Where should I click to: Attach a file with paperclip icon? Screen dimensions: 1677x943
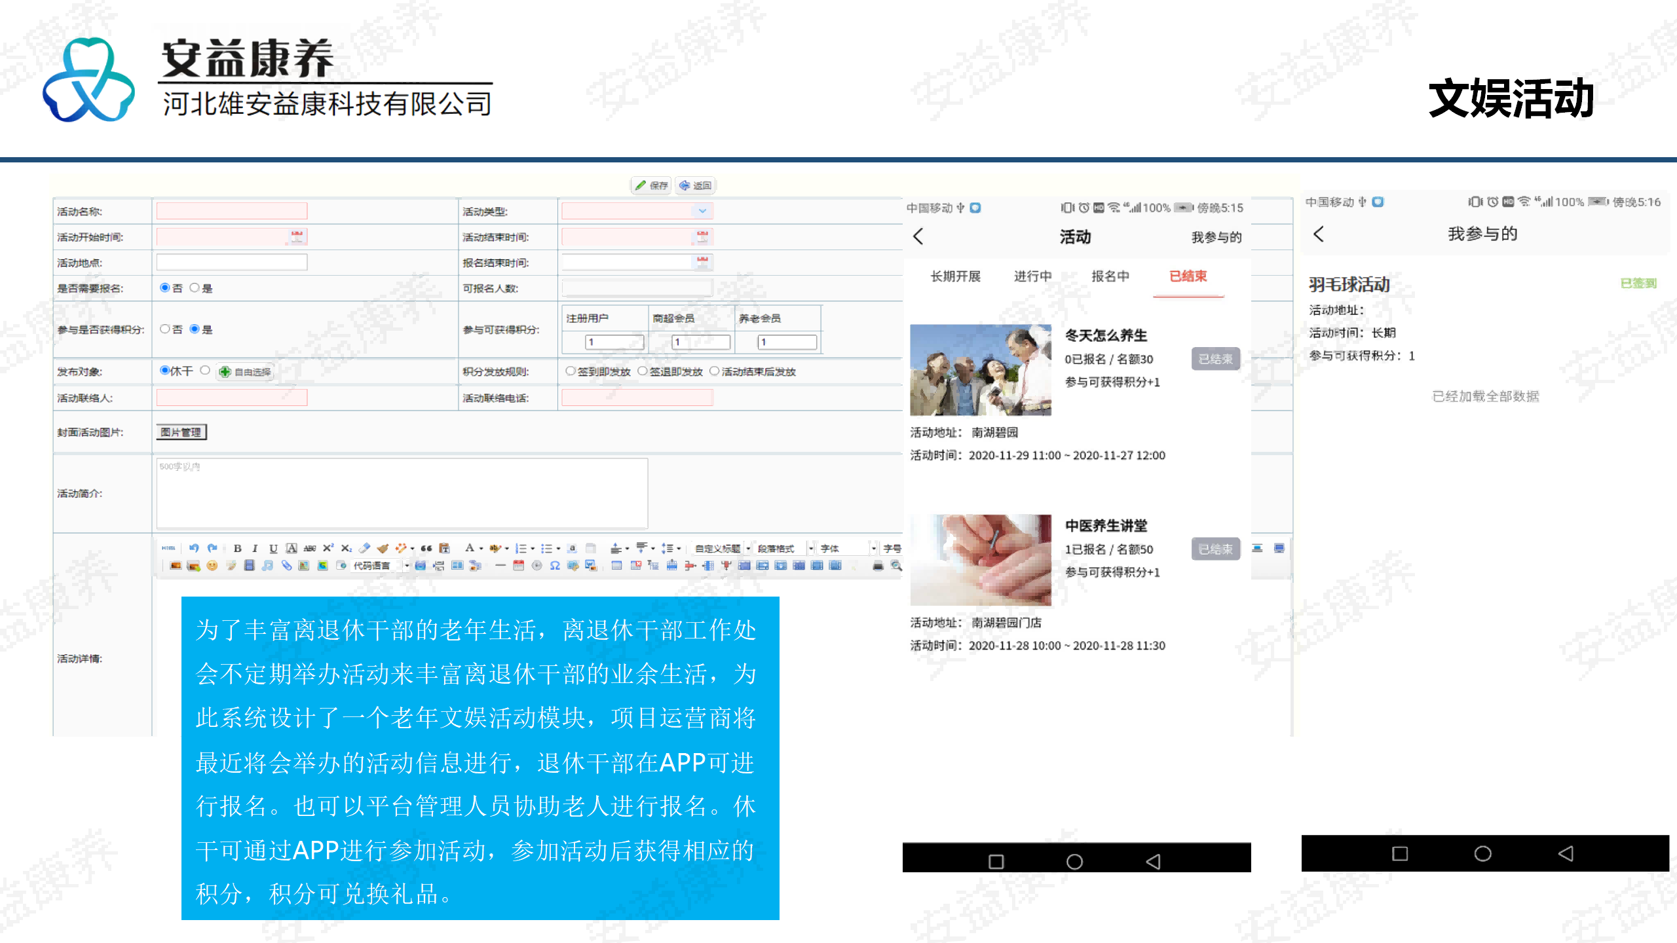click(286, 566)
